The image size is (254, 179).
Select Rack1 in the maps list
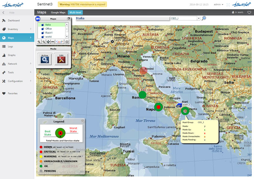click(51, 33)
